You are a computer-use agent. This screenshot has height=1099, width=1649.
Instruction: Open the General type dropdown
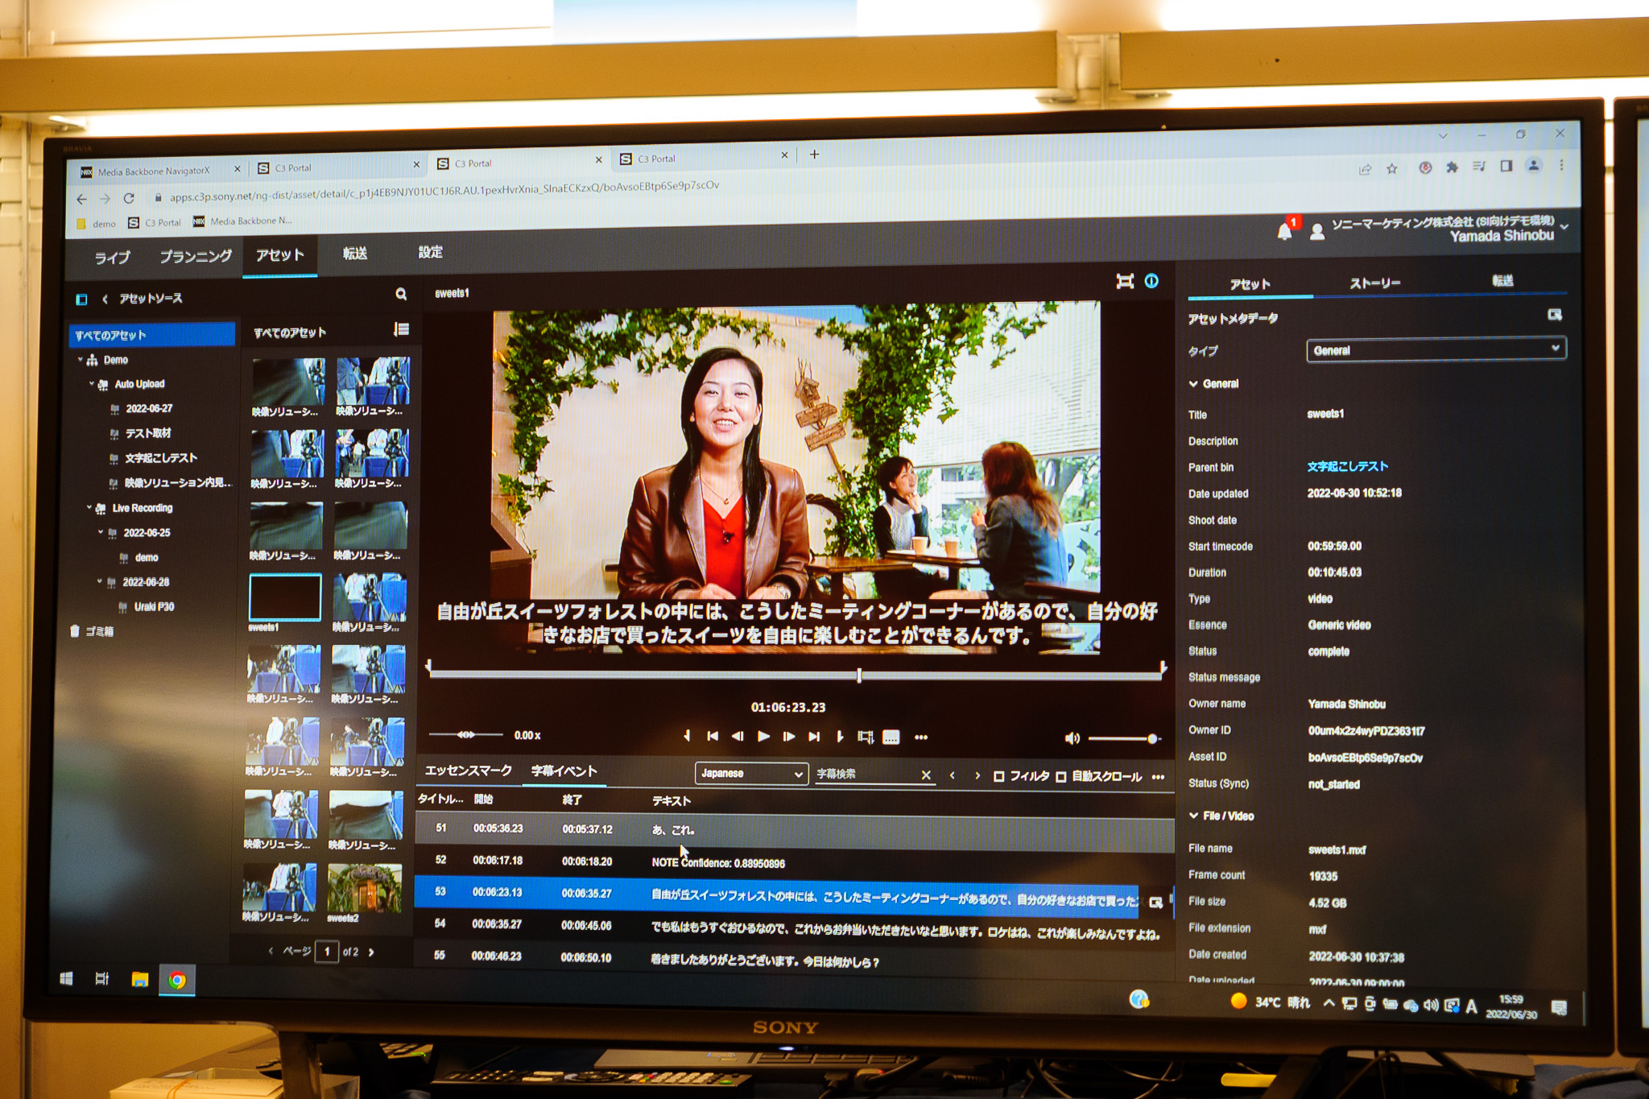1436,349
